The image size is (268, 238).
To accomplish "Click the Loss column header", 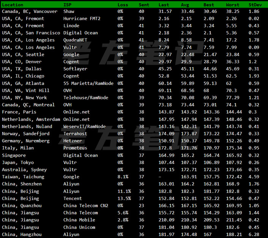I will [x=123, y=5].
